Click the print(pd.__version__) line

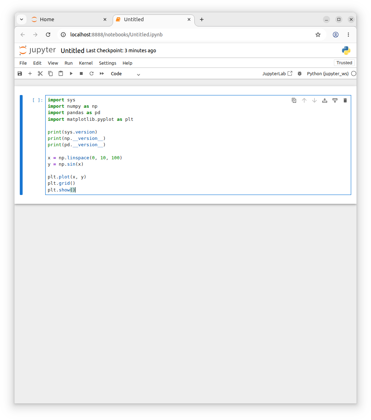coord(77,145)
